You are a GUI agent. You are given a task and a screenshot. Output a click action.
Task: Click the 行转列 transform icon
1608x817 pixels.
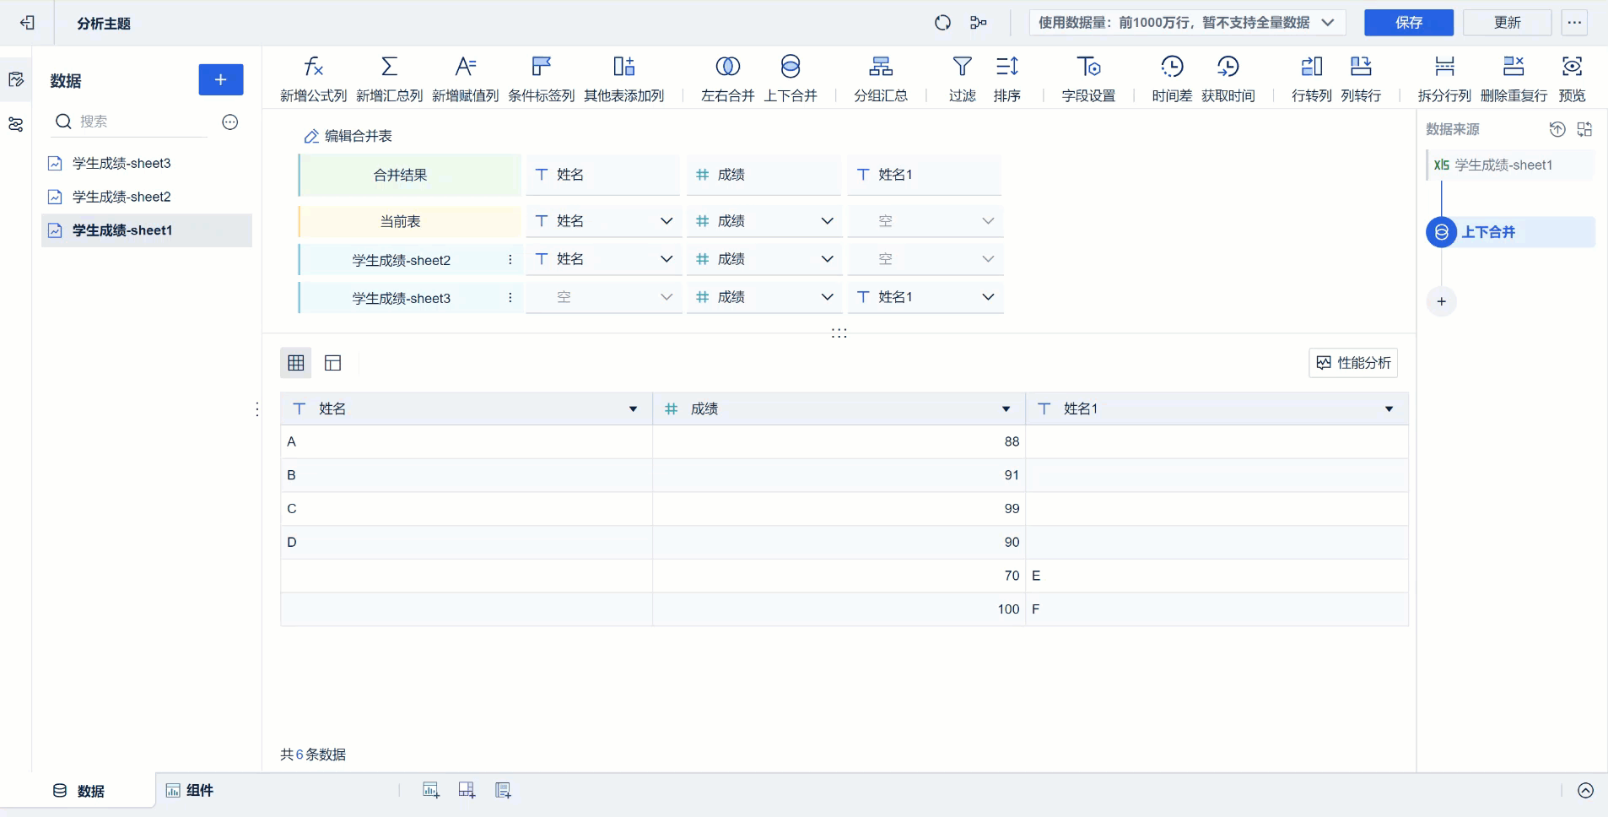tap(1310, 78)
